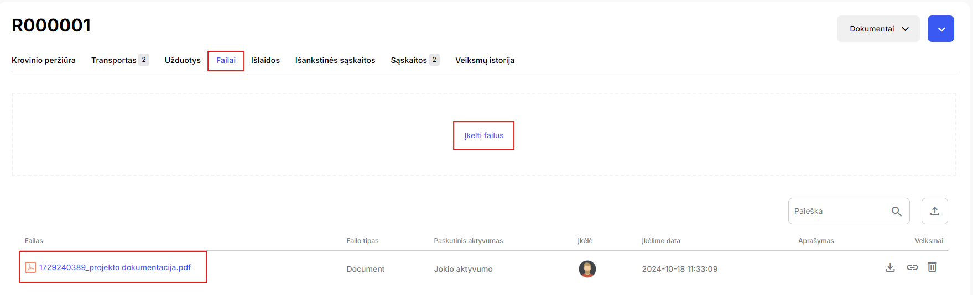Switch to Išankstinės sąskaitos tab
Image resolution: width=973 pixels, height=295 pixels.
335,60
